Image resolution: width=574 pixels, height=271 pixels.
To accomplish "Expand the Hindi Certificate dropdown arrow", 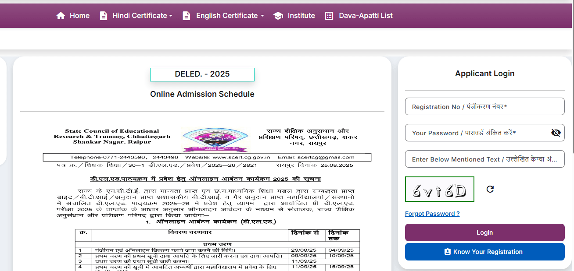I will [171, 16].
